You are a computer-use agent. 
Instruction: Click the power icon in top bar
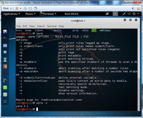[x=134, y=14]
